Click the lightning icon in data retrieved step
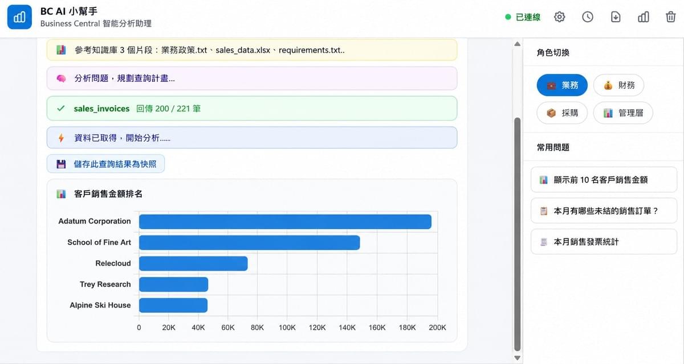The height and width of the screenshot is (364, 684). coord(61,138)
